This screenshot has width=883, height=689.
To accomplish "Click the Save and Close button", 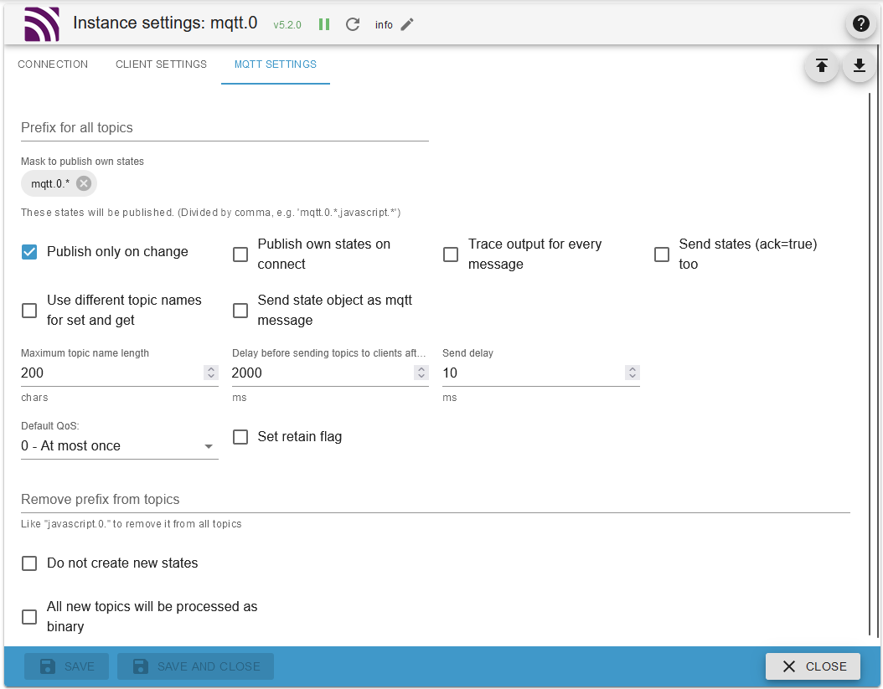I will [195, 666].
